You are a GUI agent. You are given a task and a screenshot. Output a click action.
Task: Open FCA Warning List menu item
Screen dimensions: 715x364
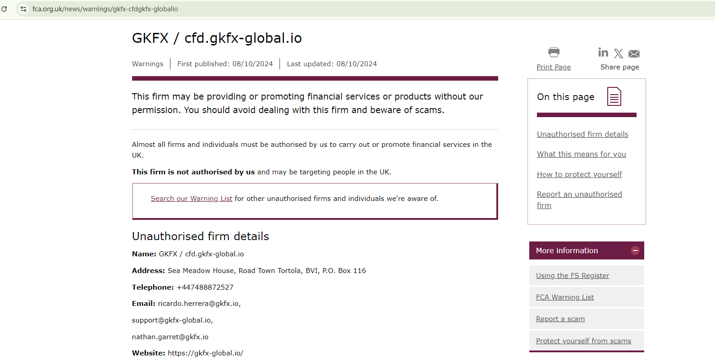click(565, 297)
